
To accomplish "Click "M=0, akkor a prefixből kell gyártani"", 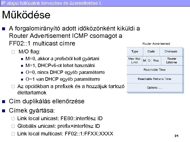I will [x=62, y=59].
